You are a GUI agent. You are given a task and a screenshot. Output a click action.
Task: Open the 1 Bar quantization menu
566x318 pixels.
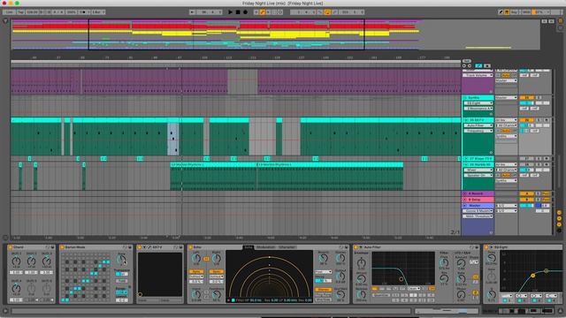pos(98,11)
